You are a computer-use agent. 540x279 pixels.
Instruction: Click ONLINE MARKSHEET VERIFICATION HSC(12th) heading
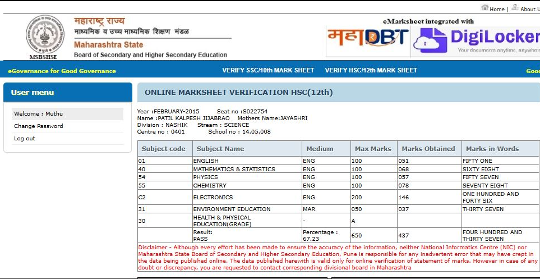[239, 93]
